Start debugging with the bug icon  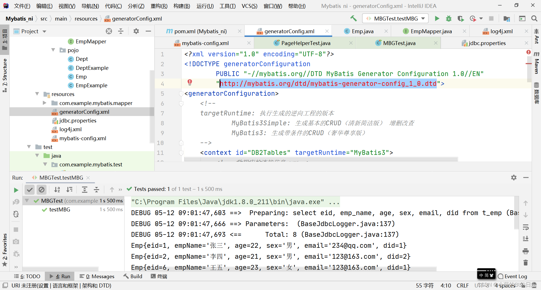(449, 19)
